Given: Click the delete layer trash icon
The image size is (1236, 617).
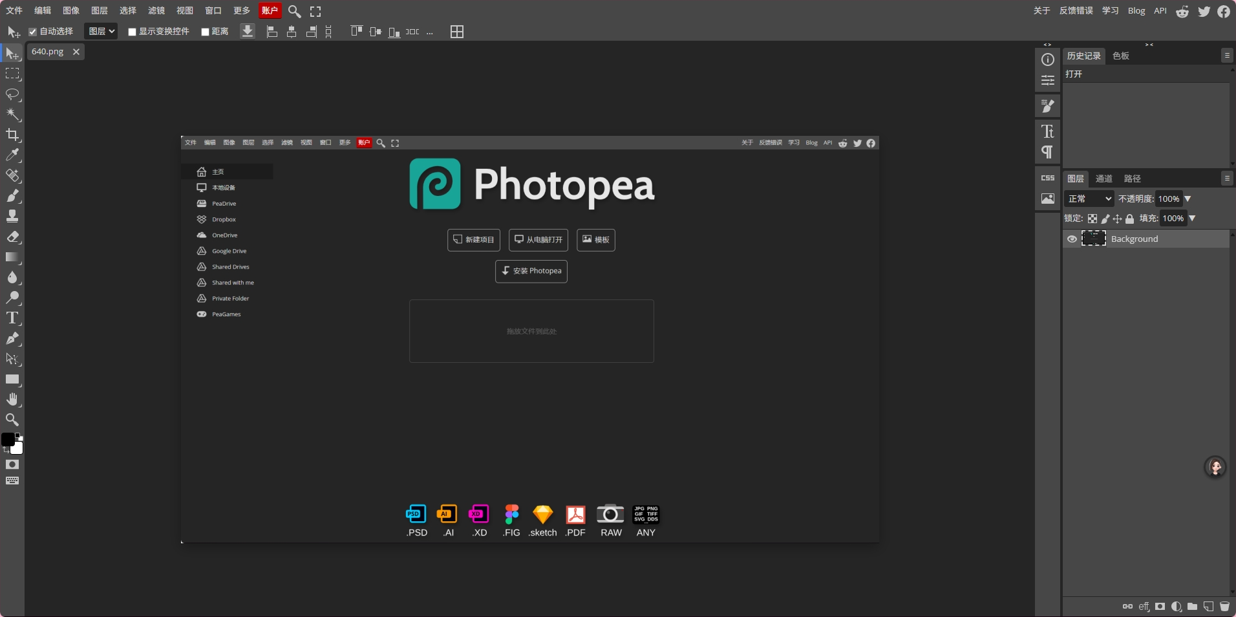Looking at the screenshot, I should (x=1224, y=607).
